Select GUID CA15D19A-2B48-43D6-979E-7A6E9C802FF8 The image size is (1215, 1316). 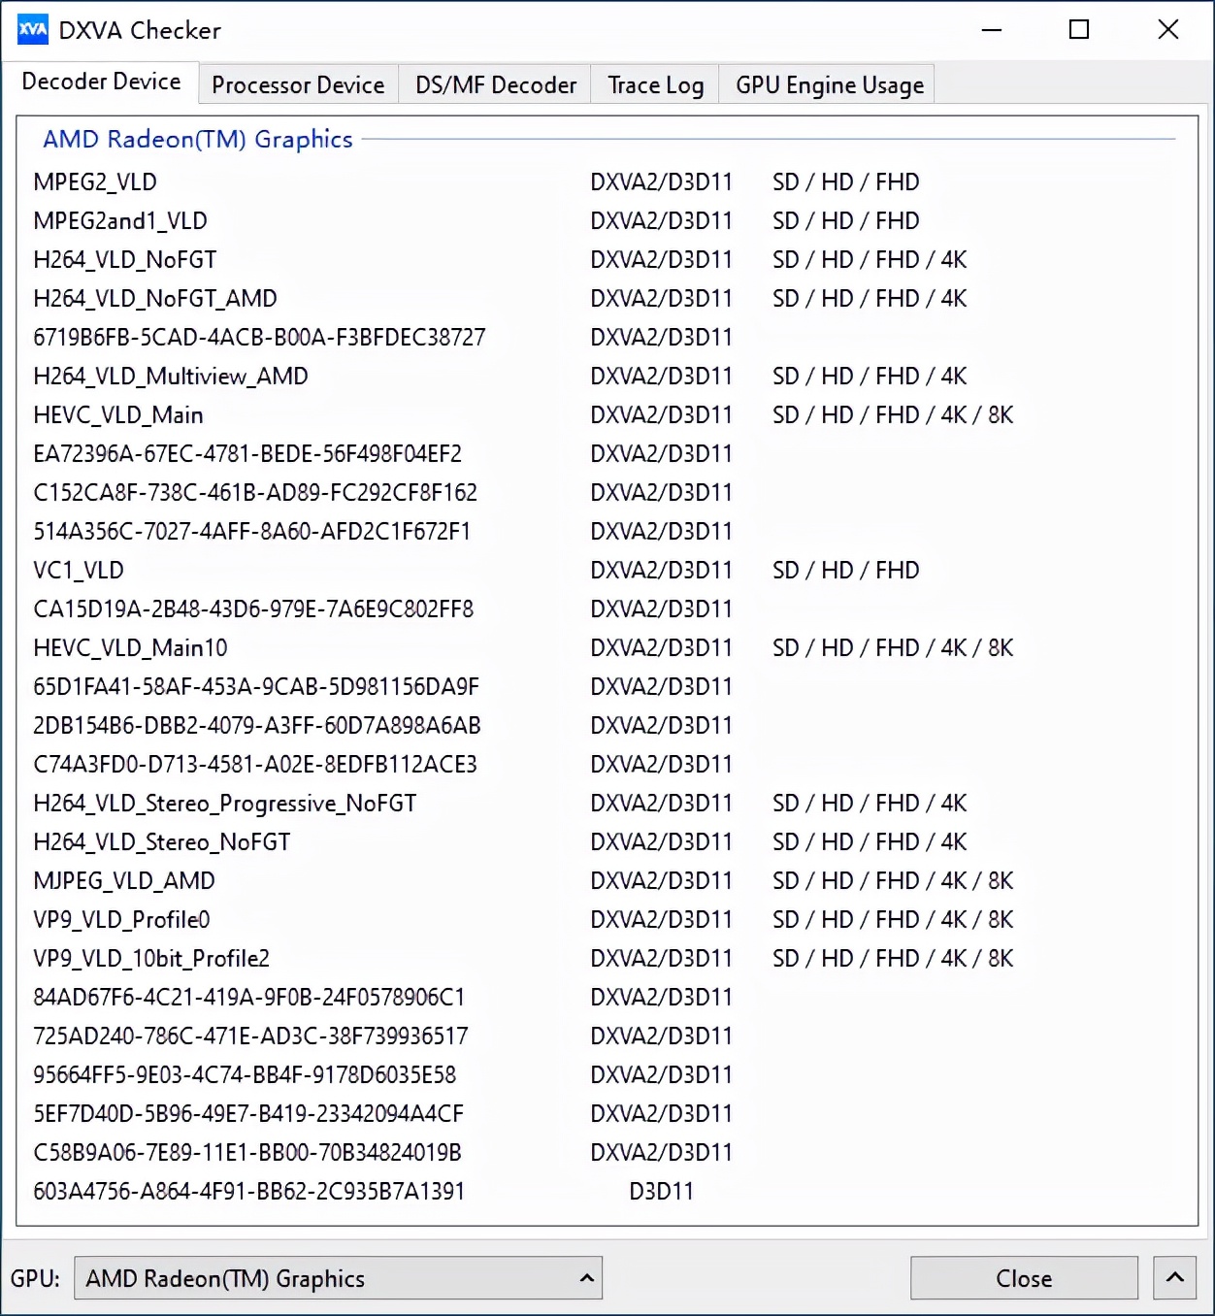tap(253, 609)
